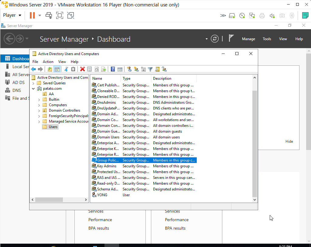Expand the Saved Queries tree node

coord(33,83)
